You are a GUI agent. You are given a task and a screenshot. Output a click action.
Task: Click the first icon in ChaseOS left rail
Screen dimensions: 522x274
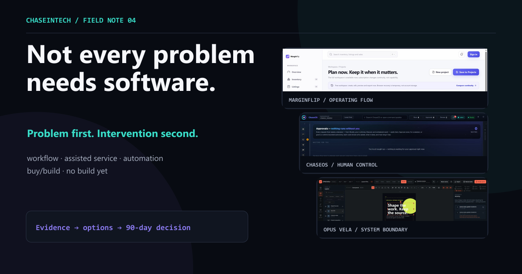[x=303, y=129]
